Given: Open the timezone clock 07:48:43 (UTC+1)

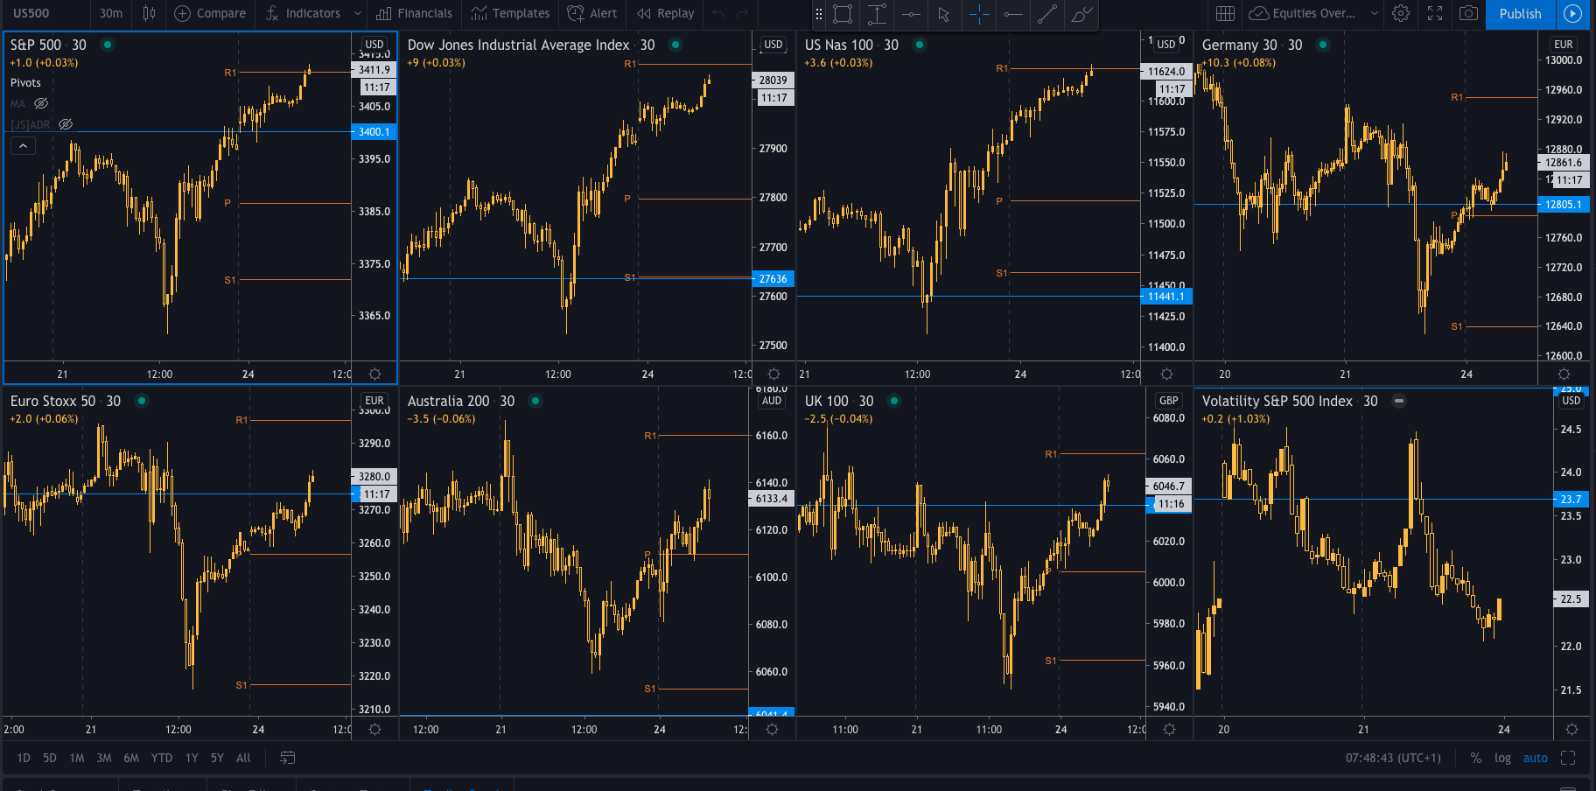Looking at the screenshot, I should pyautogui.click(x=1393, y=758).
